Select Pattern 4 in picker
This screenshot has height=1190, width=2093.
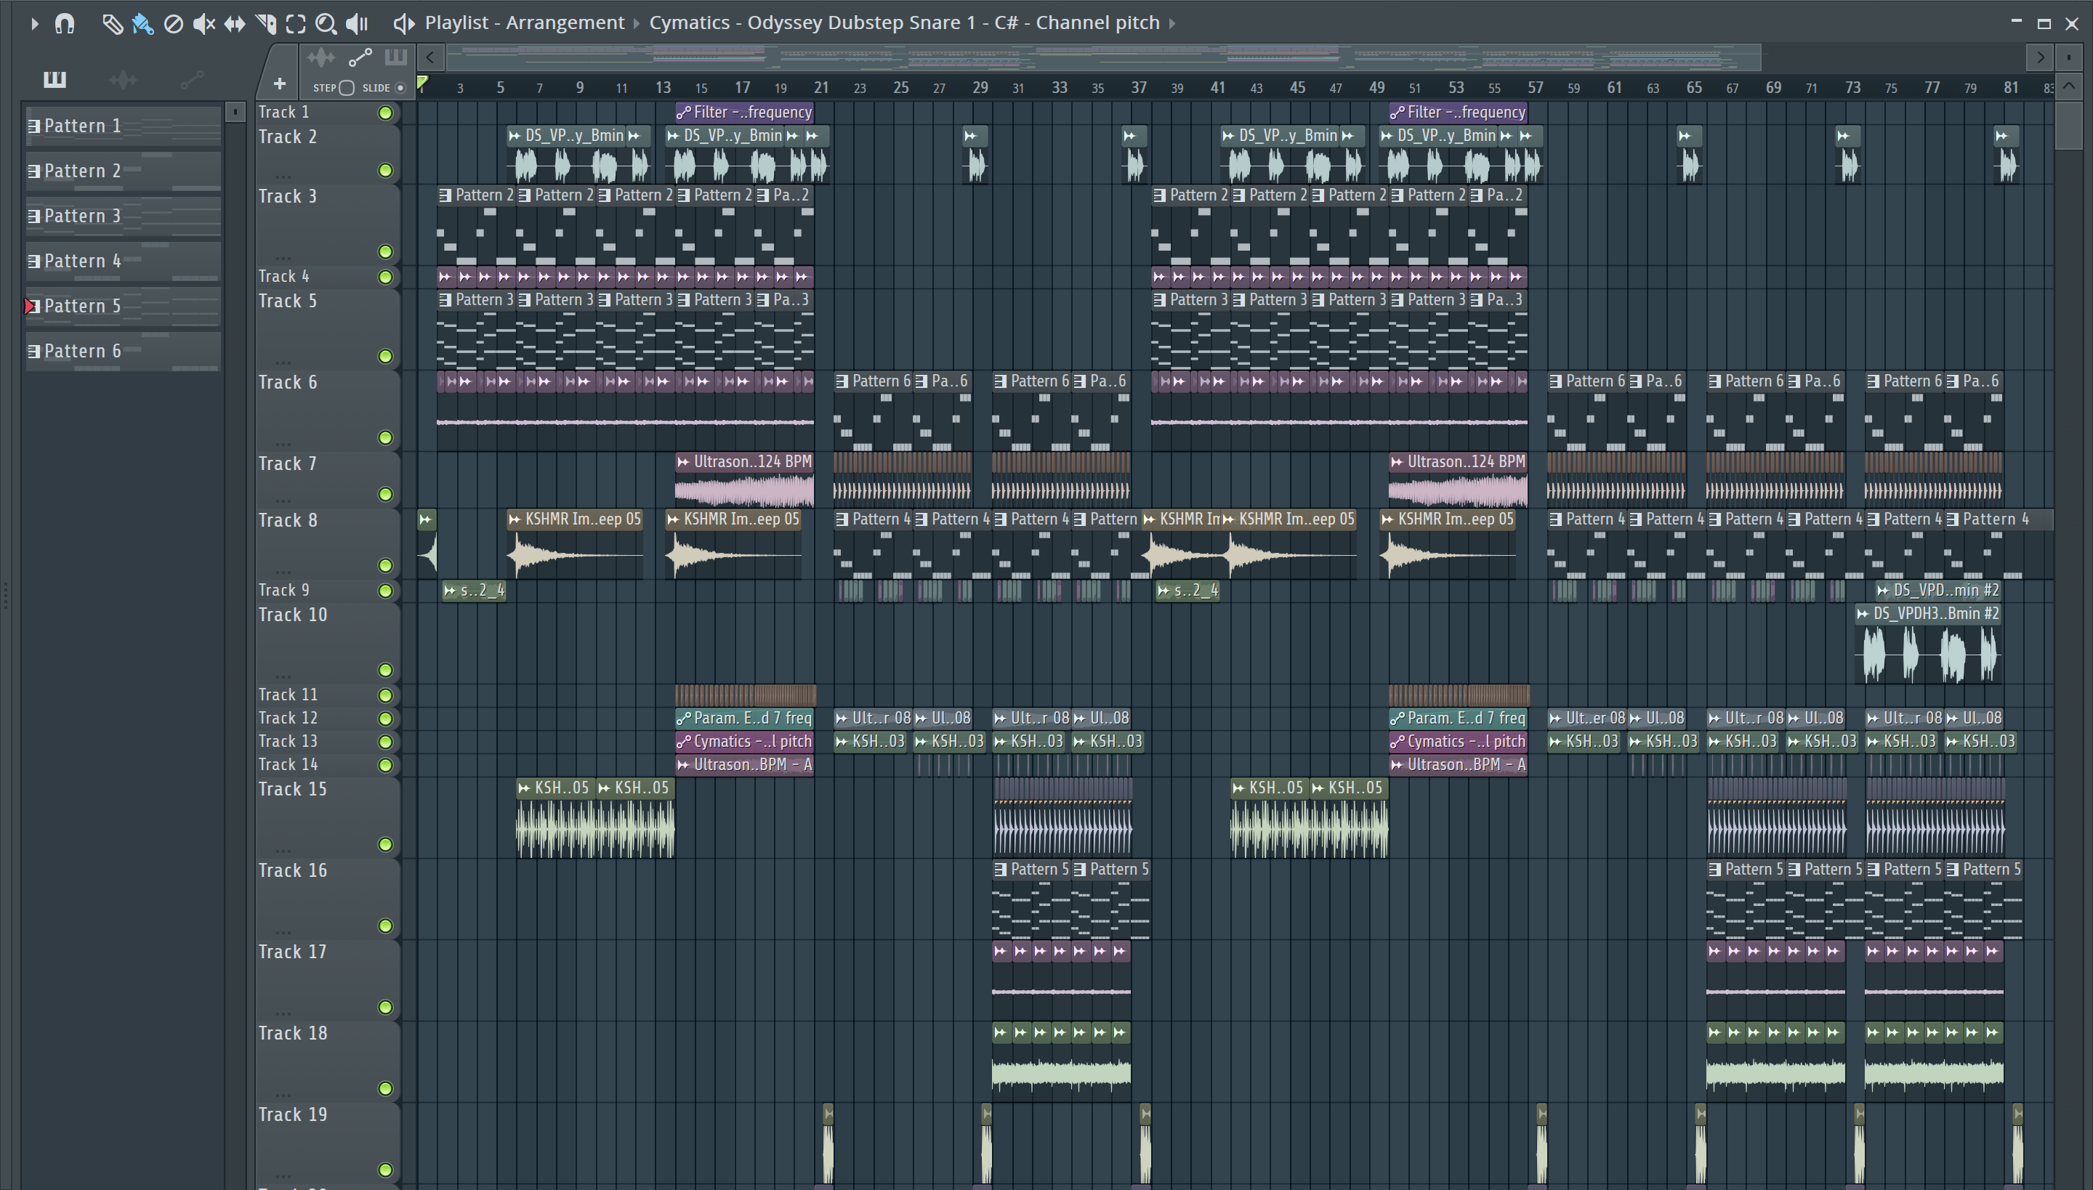tap(123, 261)
